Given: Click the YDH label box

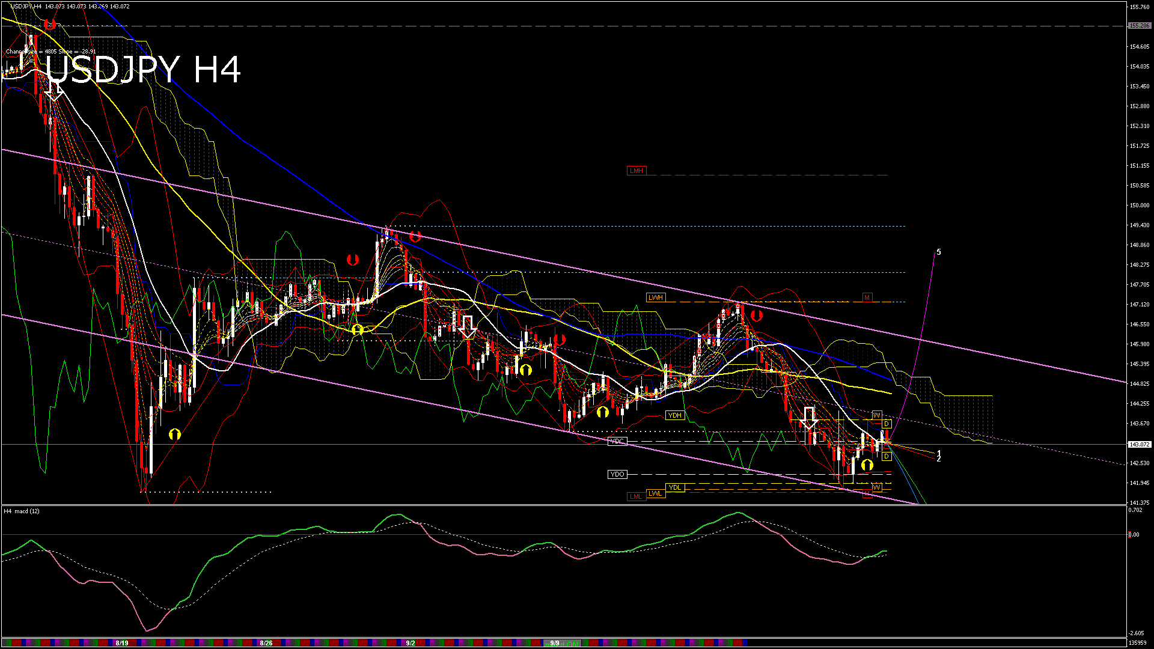Looking at the screenshot, I should point(675,415).
